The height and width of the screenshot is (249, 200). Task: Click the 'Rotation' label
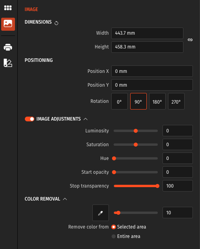[x=99, y=101]
